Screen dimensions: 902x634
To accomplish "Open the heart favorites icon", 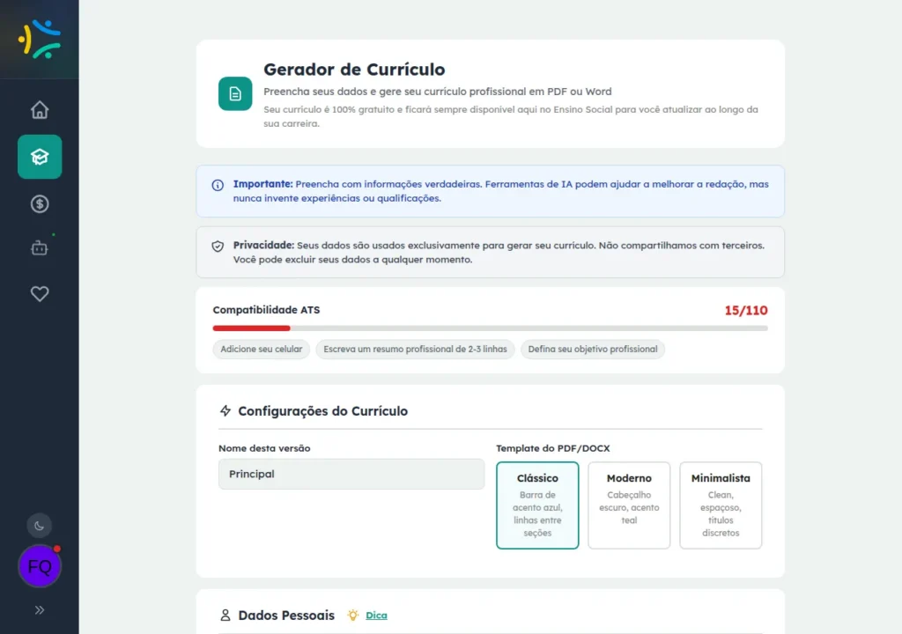I will coord(40,293).
